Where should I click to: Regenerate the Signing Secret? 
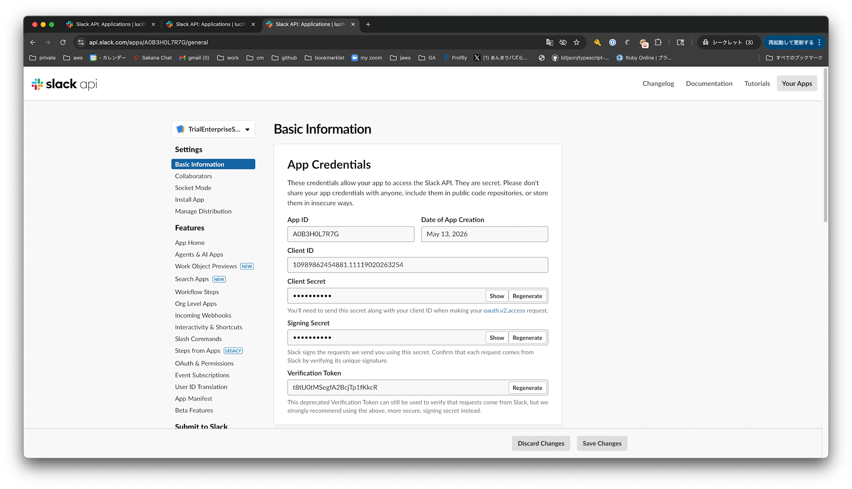[x=527, y=338]
